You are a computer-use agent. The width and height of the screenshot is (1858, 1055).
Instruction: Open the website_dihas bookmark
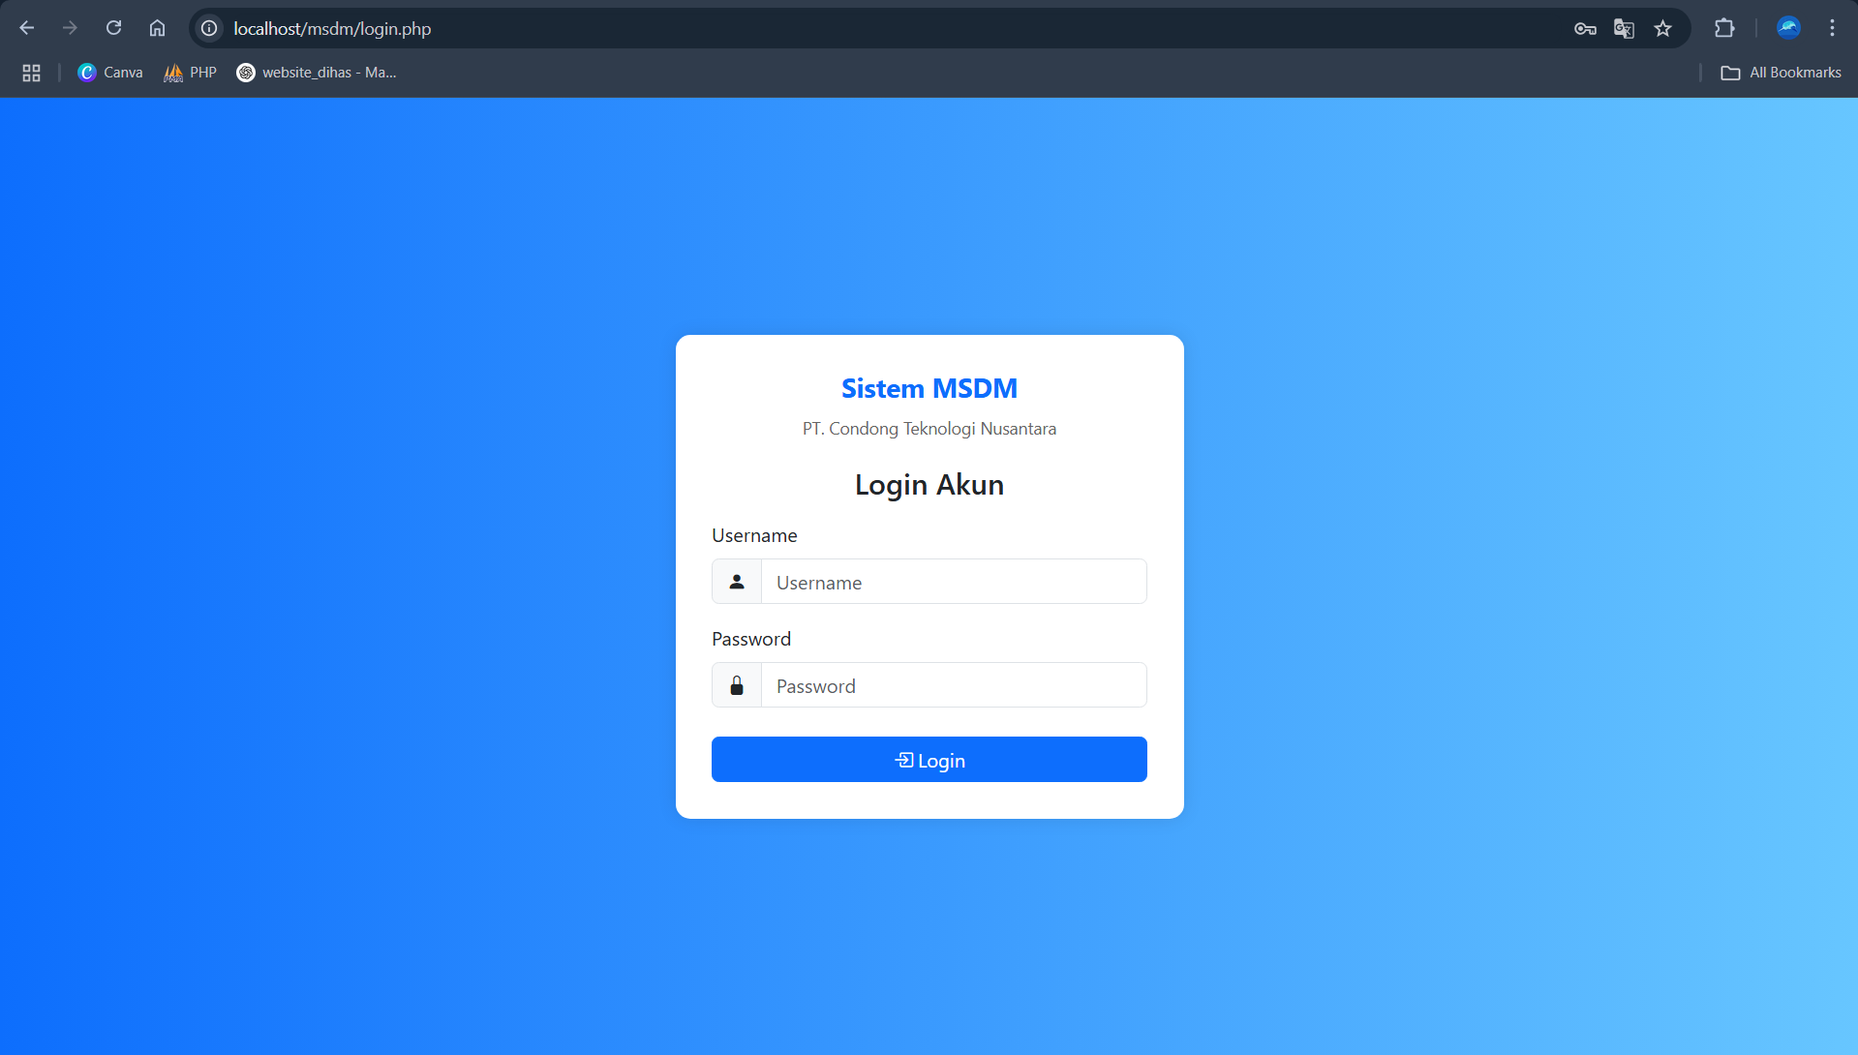click(317, 73)
